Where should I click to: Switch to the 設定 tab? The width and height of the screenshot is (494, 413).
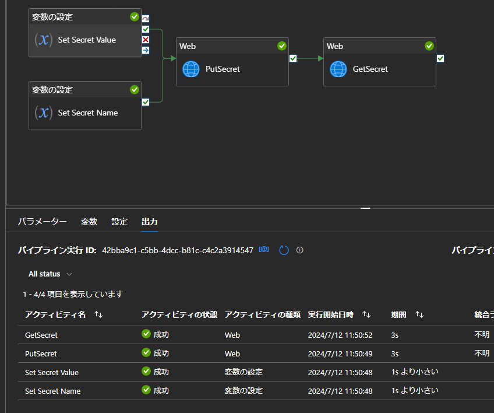pyautogui.click(x=119, y=222)
